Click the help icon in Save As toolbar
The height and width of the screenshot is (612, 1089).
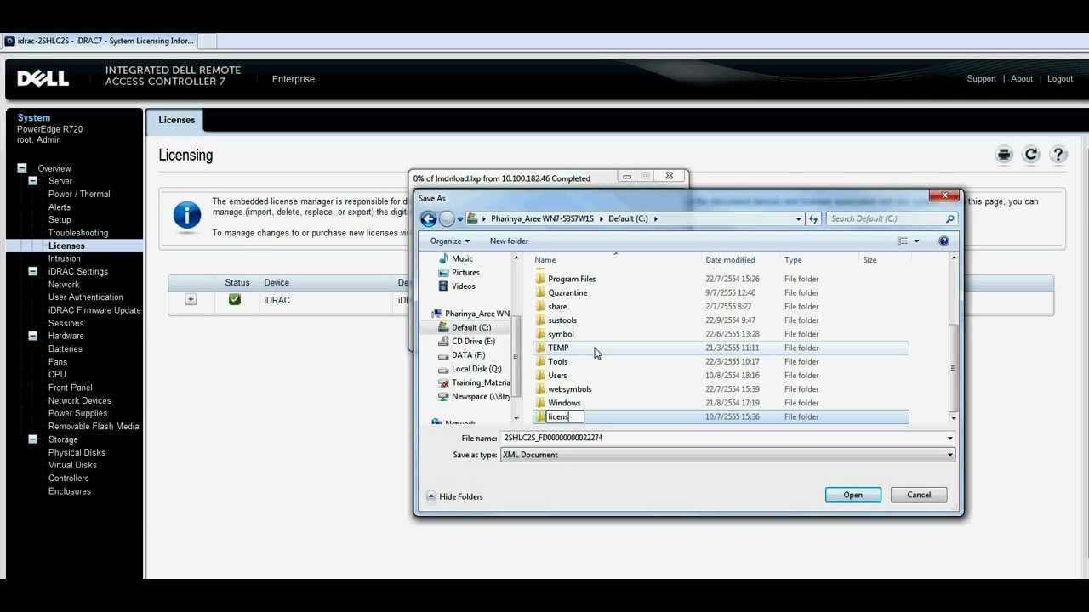click(x=944, y=241)
